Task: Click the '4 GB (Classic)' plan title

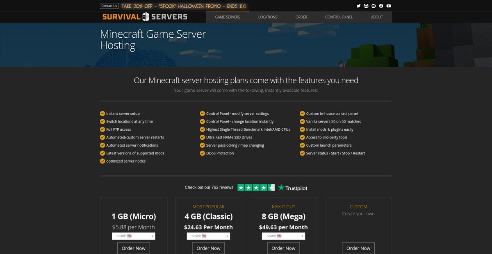Action: click(x=208, y=216)
